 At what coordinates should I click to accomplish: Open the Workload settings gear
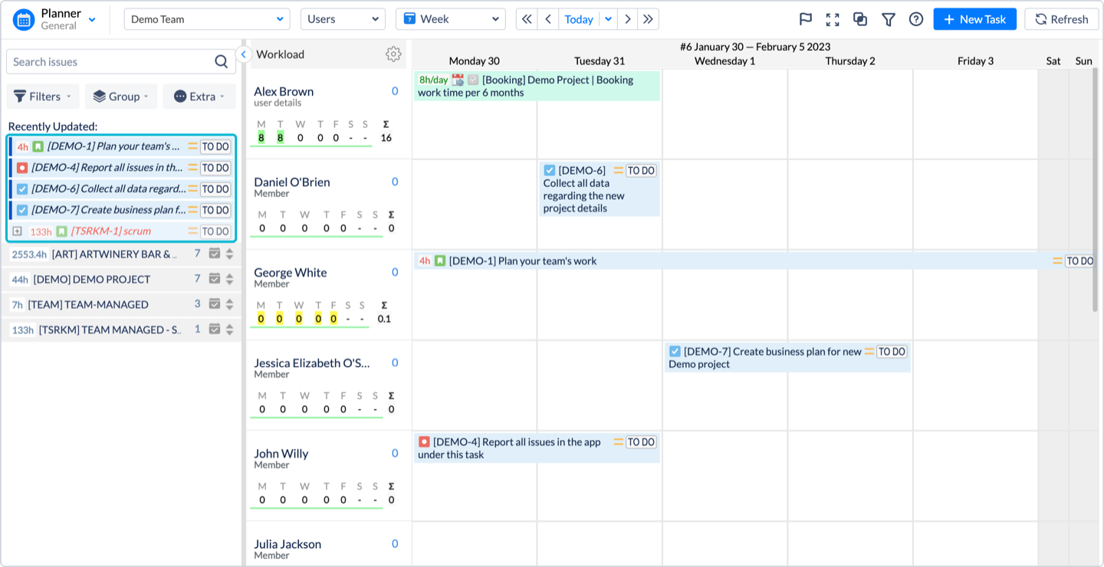[393, 54]
